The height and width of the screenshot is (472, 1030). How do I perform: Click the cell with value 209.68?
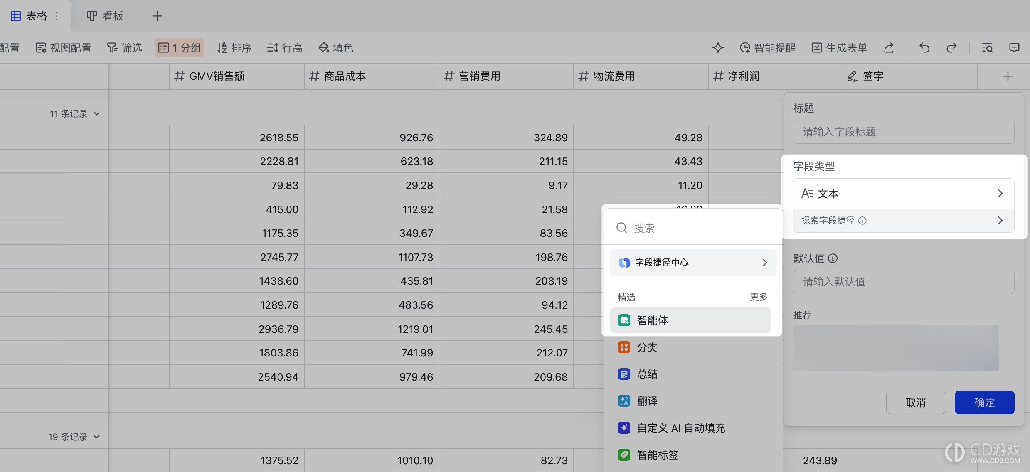[x=506, y=377]
